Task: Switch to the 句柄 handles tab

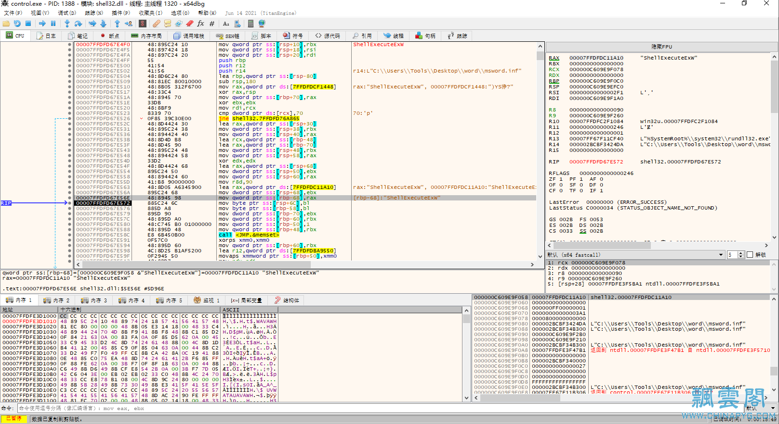Action: click(425, 36)
